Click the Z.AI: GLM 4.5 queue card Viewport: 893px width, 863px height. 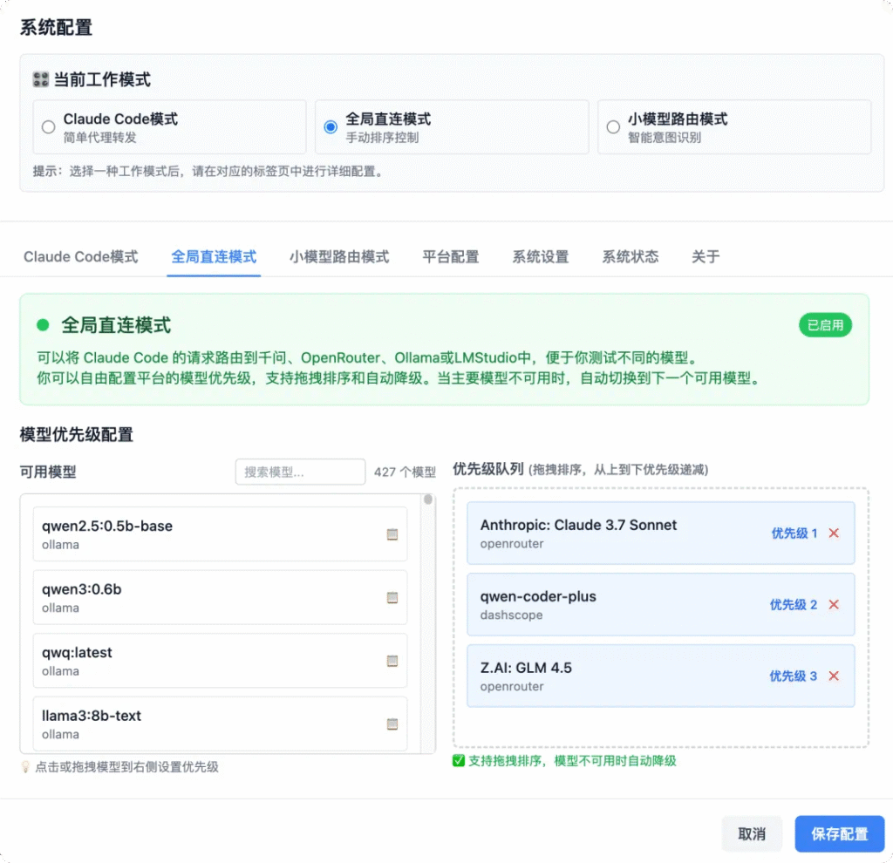click(661, 676)
